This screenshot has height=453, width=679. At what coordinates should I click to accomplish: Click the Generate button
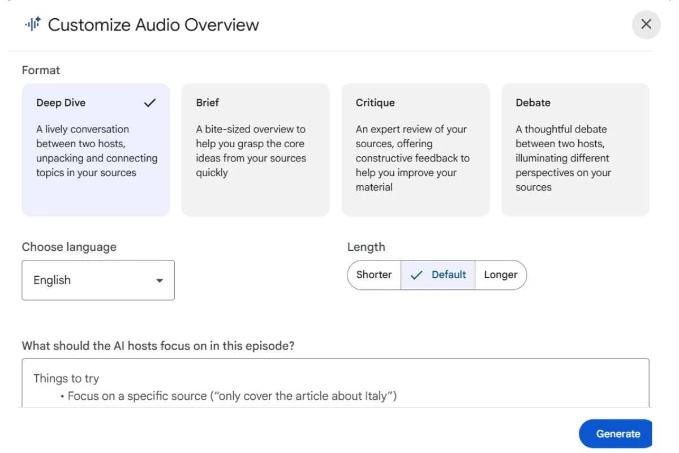click(616, 434)
